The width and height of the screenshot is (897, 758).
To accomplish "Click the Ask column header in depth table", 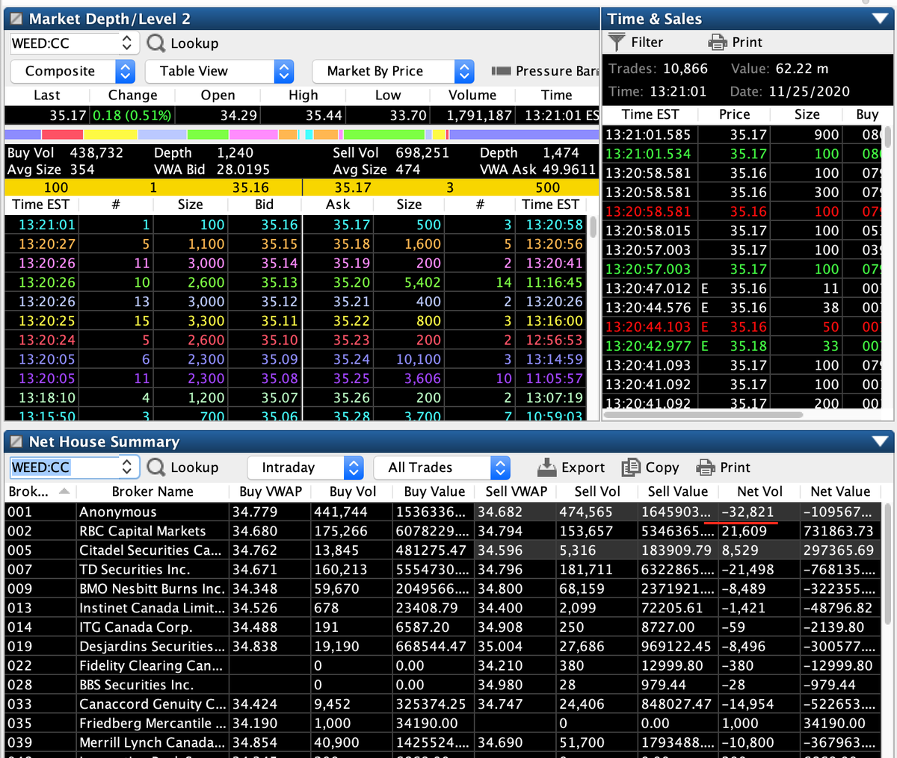I will 338,205.
